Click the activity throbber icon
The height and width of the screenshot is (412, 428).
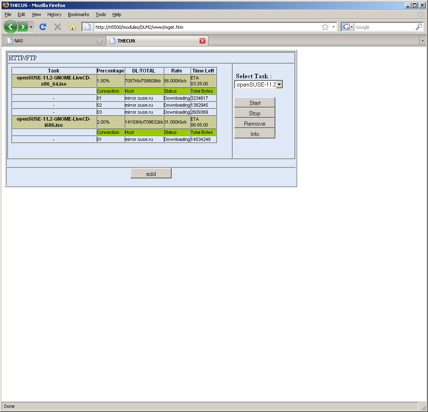pyautogui.click(x=421, y=14)
